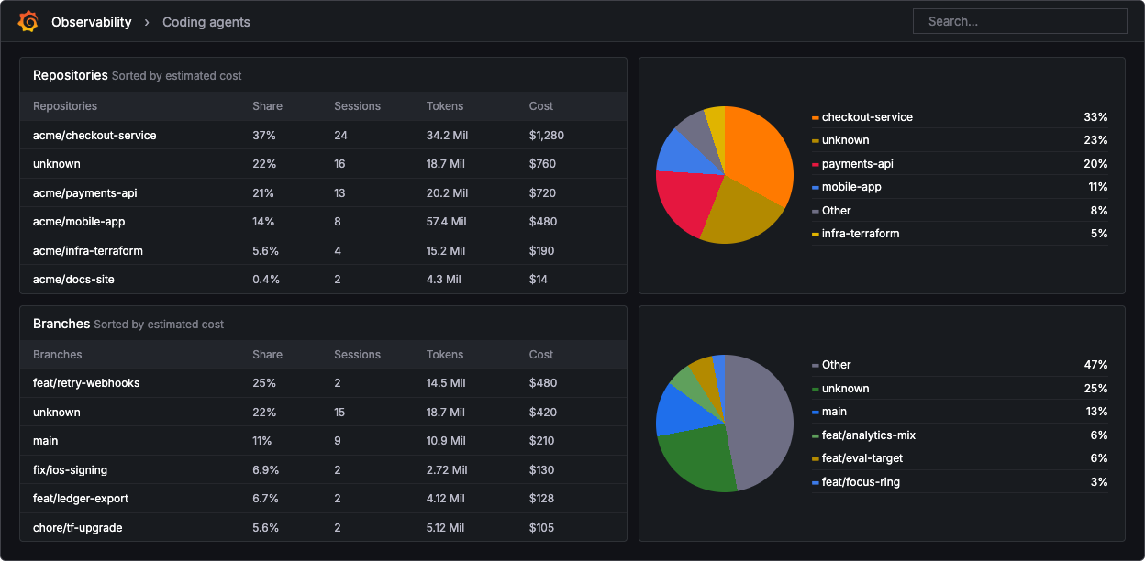Select feat/retry-webhooks branch row
Image resolution: width=1145 pixels, height=561 pixels.
[323, 383]
